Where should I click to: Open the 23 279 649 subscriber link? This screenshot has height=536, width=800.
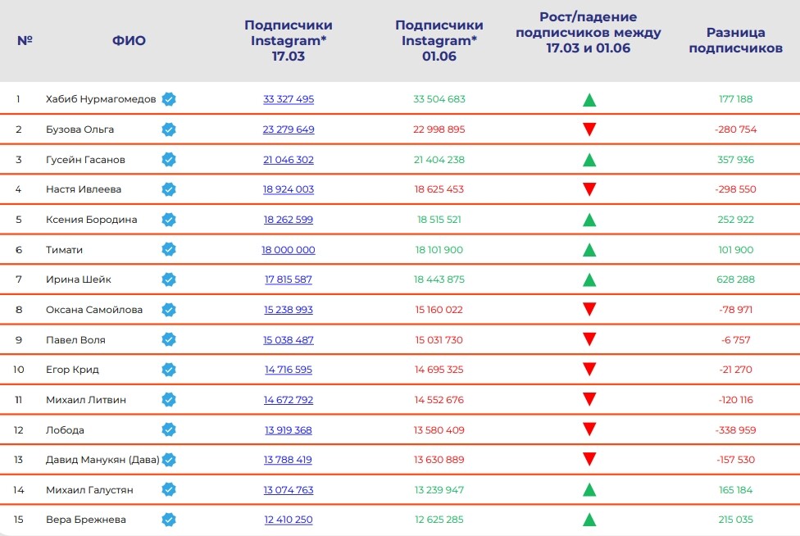coord(289,129)
